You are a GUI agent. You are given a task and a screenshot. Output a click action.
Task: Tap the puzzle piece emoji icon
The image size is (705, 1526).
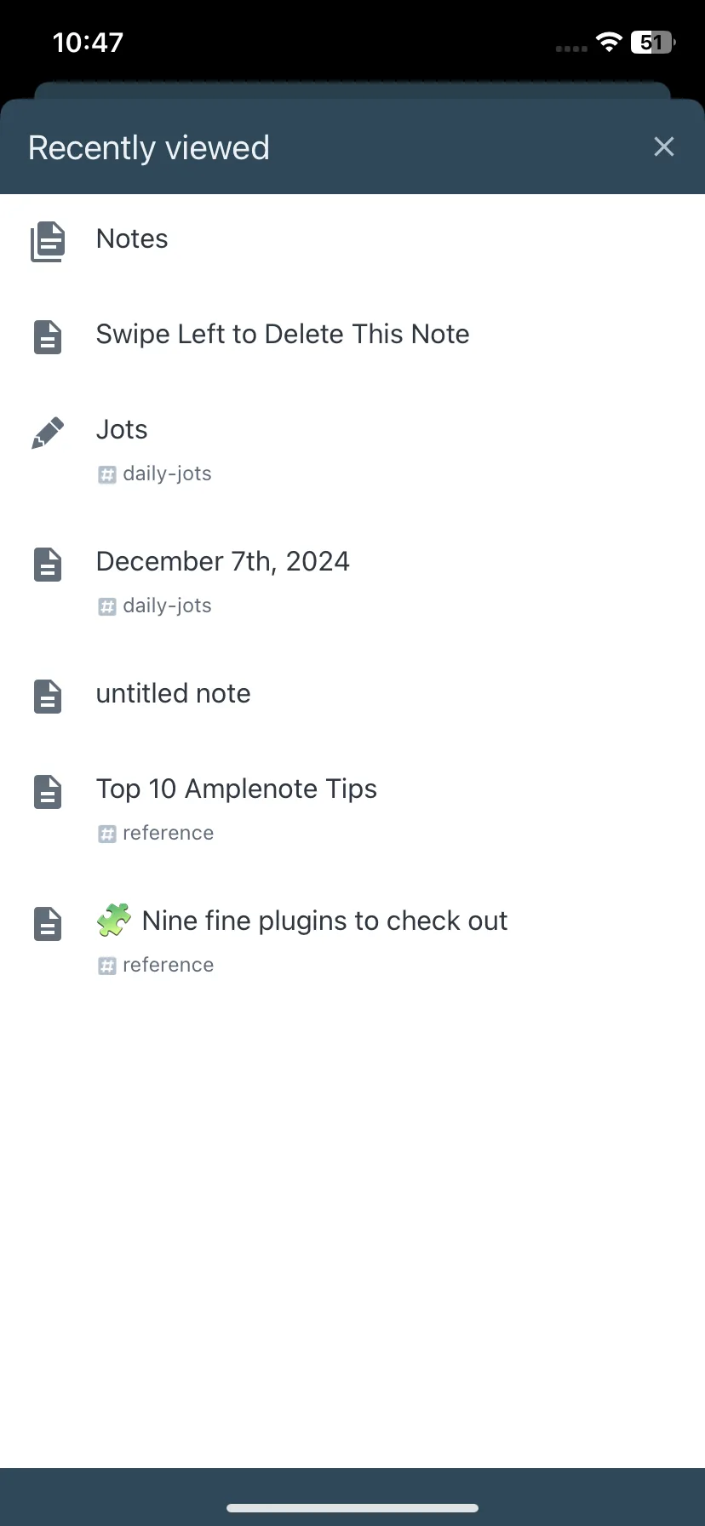[x=114, y=920]
